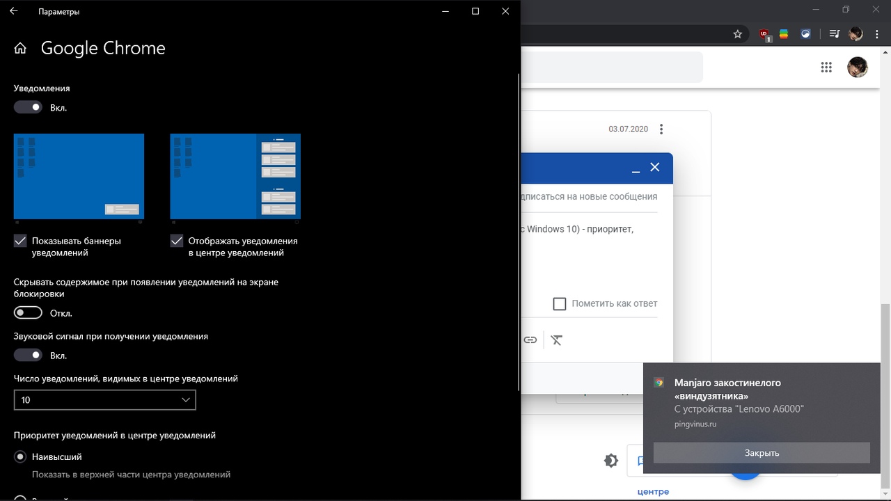Screen dimensions: 891x501
Task: Open Settings home via house icon
Action: point(20,48)
